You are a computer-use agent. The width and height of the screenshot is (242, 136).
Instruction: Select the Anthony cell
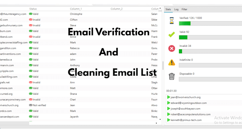pyautogui.click(x=75, y=65)
